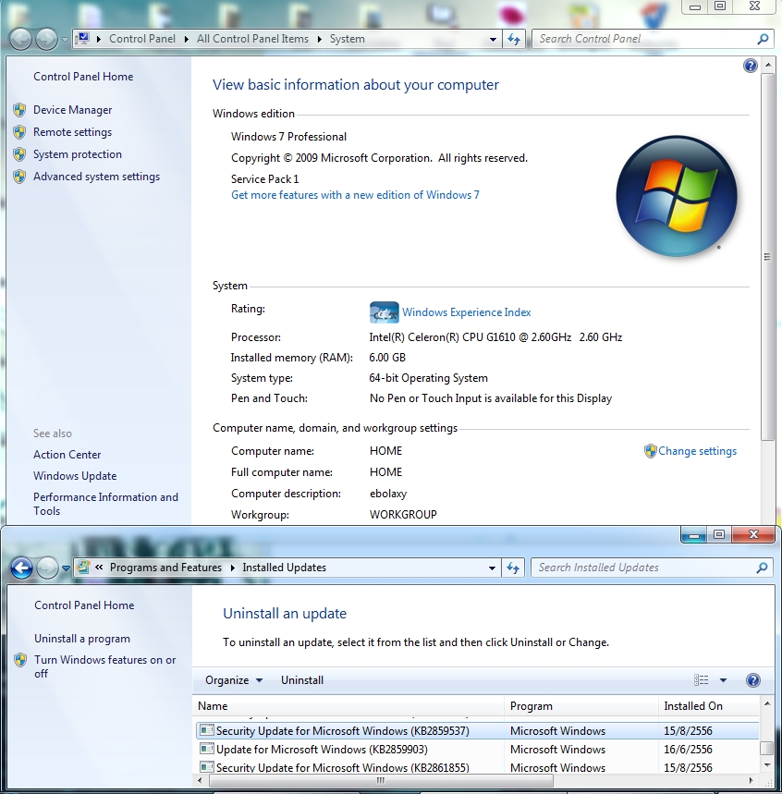Open More view options dropdown arrow

pos(723,680)
